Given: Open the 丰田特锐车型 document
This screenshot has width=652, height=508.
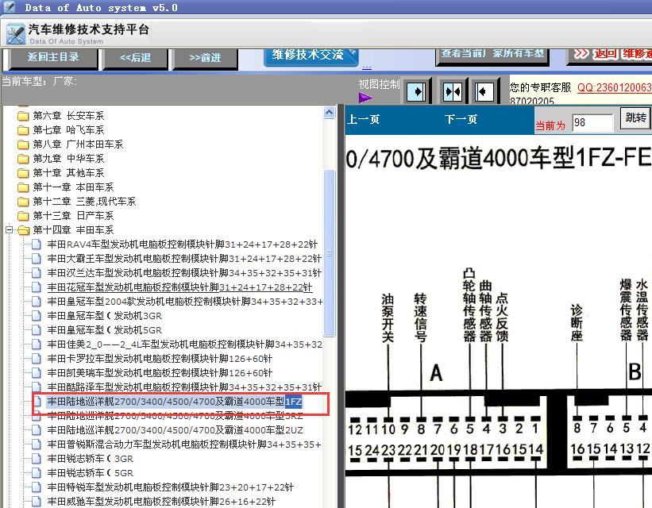Looking at the screenshot, I should point(171,487).
